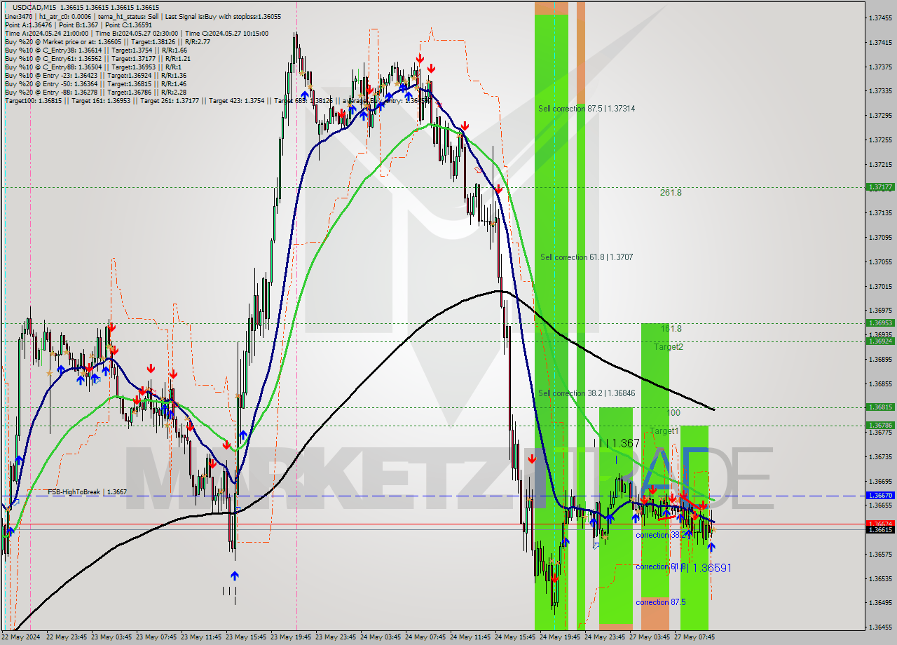Viewport: 897px width, 645px height.
Task: Click the '27 May 07:45' time axis label
Action: (695, 637)
